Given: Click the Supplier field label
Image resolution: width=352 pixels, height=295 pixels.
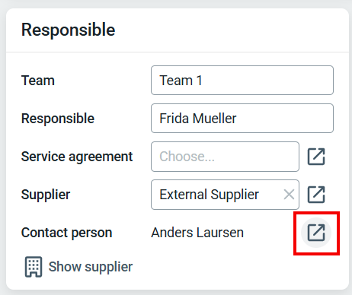Looking at the screenshot, I should (46, 195).
